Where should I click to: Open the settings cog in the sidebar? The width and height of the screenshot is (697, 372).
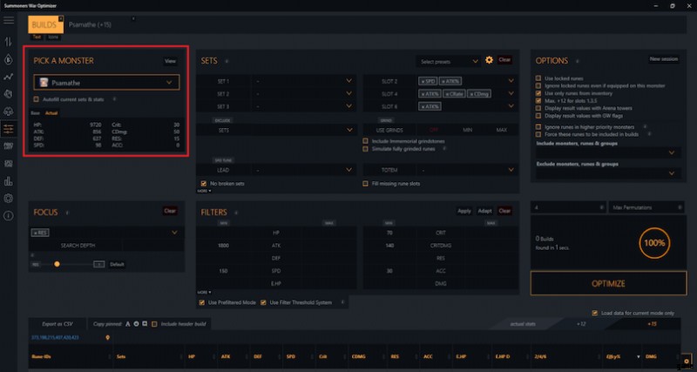[9, 199]
